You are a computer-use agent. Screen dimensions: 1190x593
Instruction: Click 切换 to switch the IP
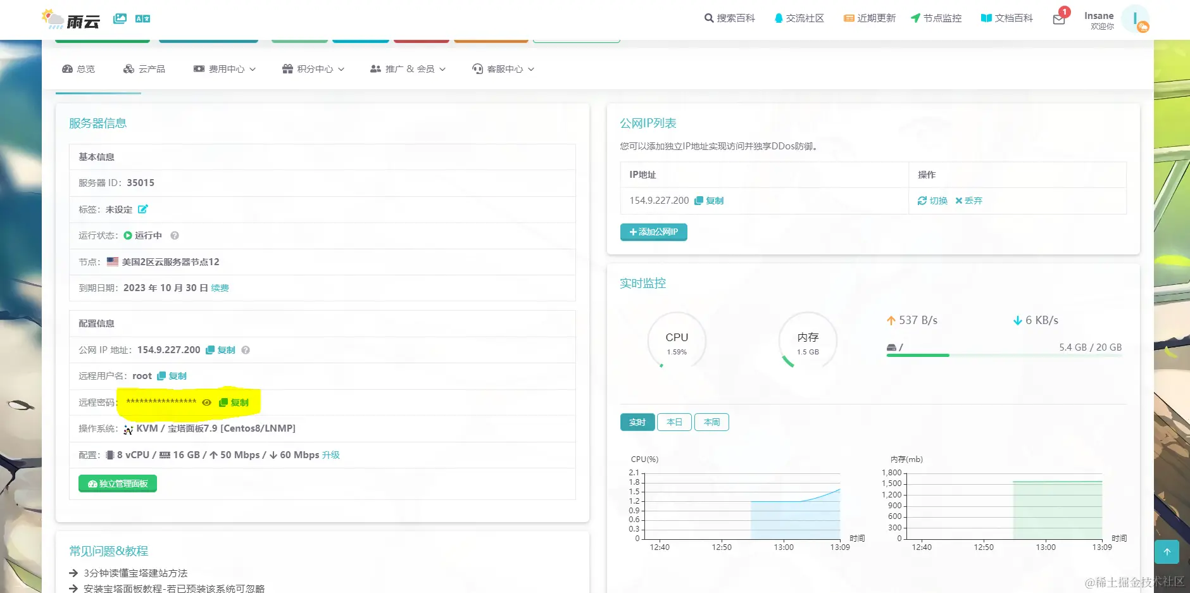point(932,201)
